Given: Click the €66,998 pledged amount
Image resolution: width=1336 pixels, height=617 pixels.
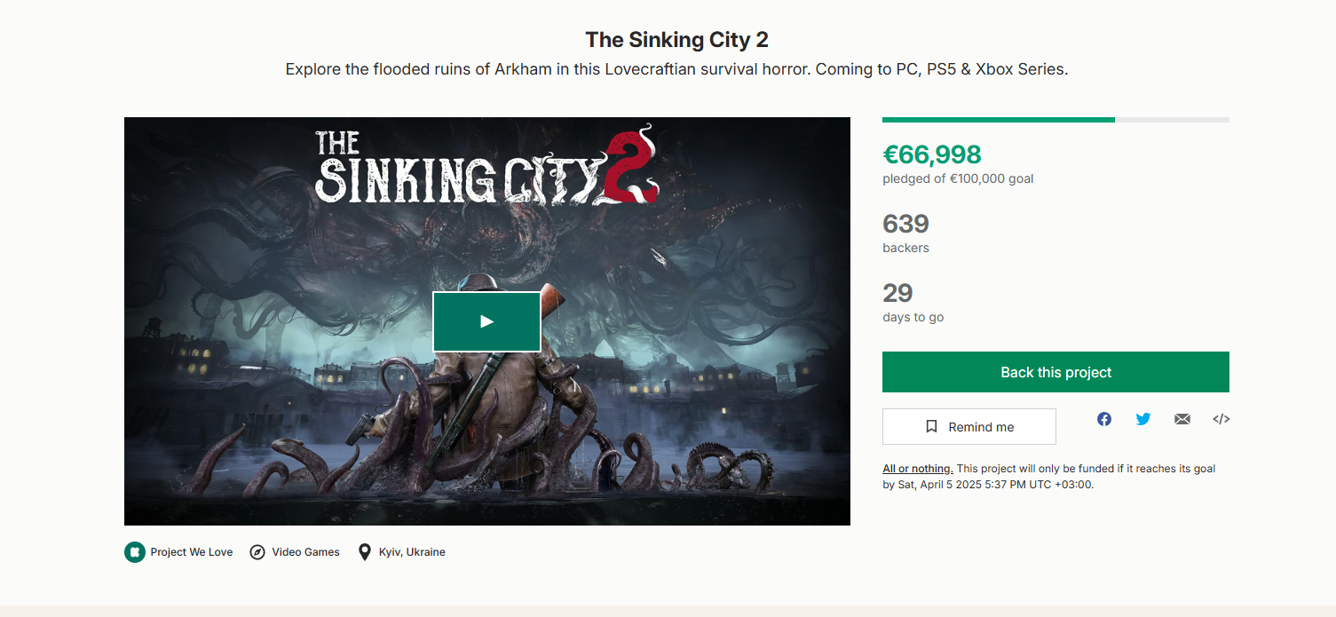Looking at the screenshot, I should click(x=932, y=154).
